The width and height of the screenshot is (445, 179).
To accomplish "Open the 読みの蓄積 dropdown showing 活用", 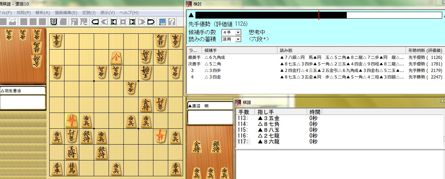I will coord(231,39).
